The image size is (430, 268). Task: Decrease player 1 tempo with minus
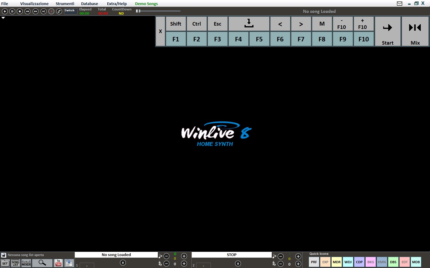(x=167, y=256)
